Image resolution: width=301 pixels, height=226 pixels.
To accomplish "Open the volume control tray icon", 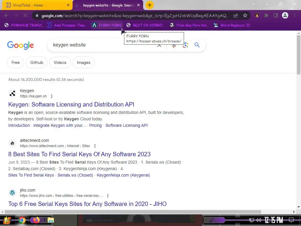I will click(259, 220).
